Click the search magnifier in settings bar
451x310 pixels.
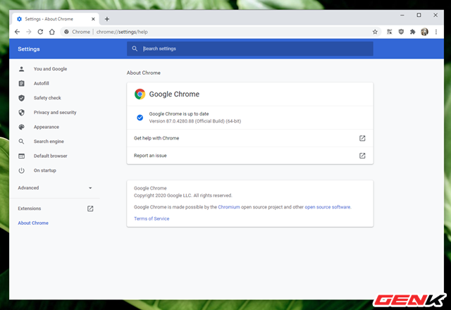coord(135,49)
